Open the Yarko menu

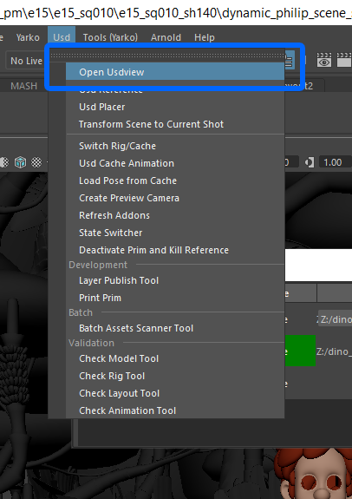pyautogui.click(x=28, y=37)
